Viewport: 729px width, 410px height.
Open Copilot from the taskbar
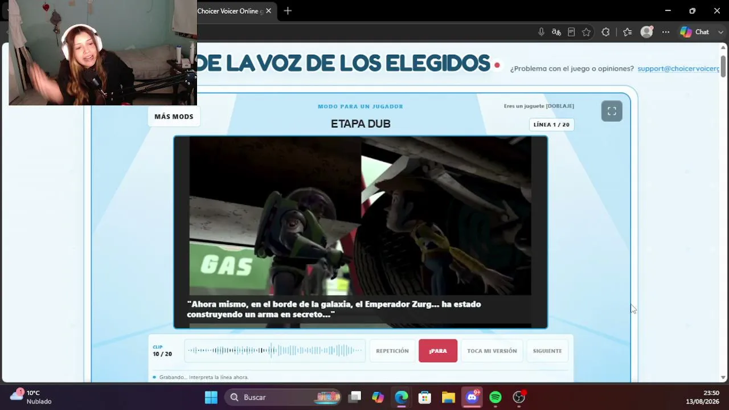pyautogui.click(x=378, y=397)
